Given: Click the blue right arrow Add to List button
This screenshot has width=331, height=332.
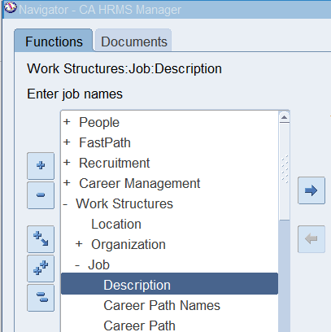Looking at the screenshot, I should point(311,190).
